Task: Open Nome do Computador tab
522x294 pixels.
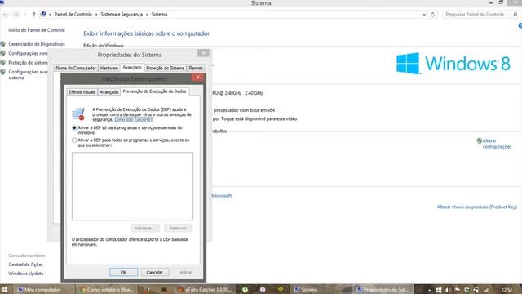Action: point(76,68)
